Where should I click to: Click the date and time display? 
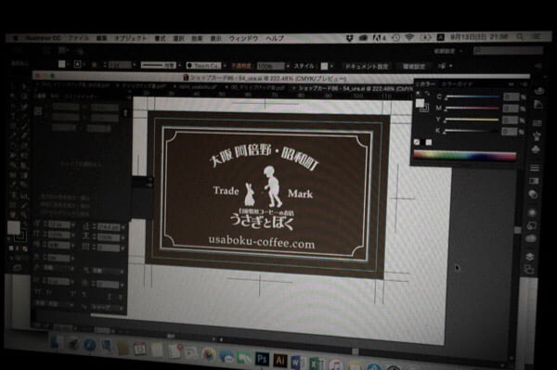480,37
